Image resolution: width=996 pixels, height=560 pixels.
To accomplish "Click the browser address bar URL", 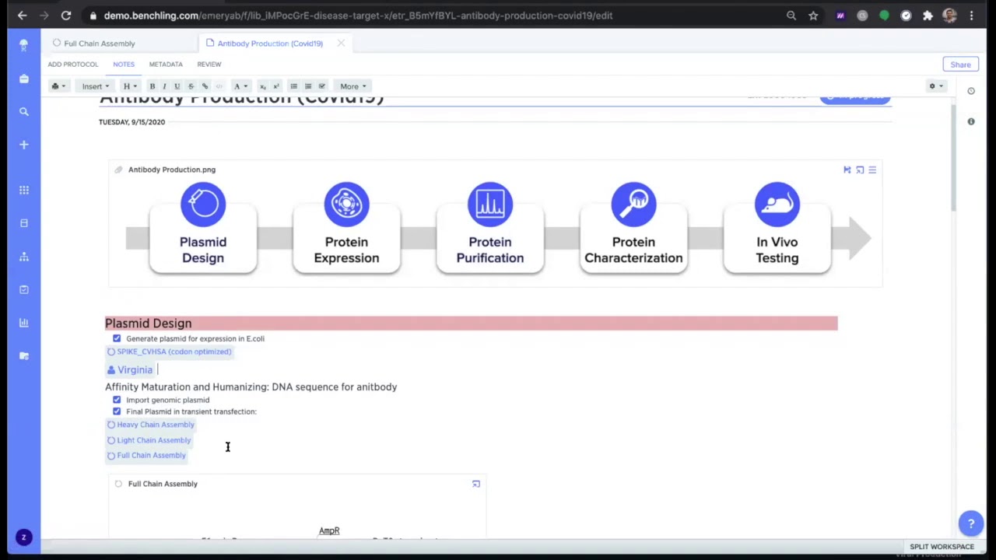I will [x=358, y=16].
